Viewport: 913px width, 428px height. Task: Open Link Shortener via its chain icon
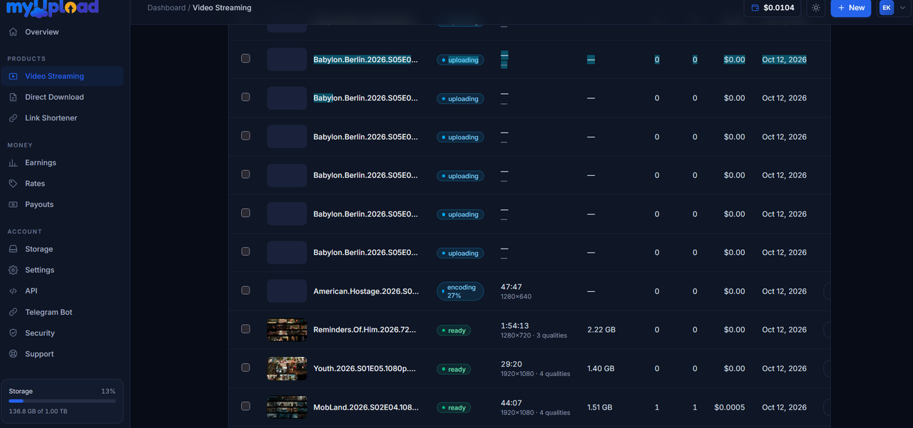[x=13, y=118]
